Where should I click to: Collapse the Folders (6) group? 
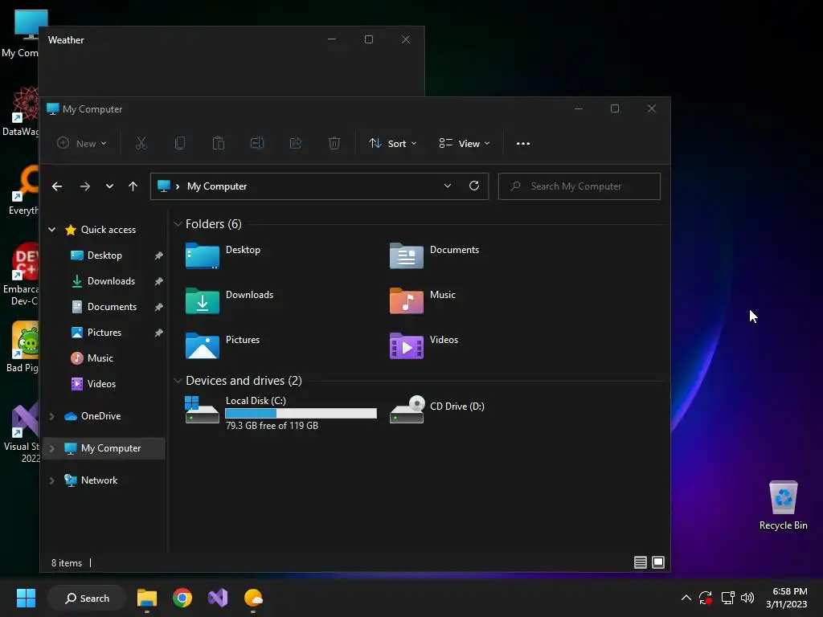click(x=178, y=224)
